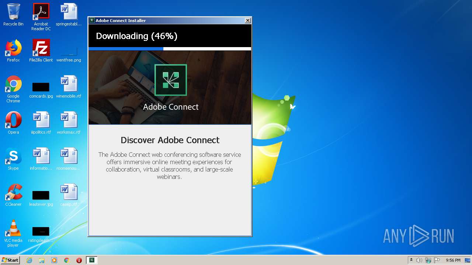Click the volume speaker tray icon
The height and width of the screenshot is (265, 472).
(x=419, y=260)
